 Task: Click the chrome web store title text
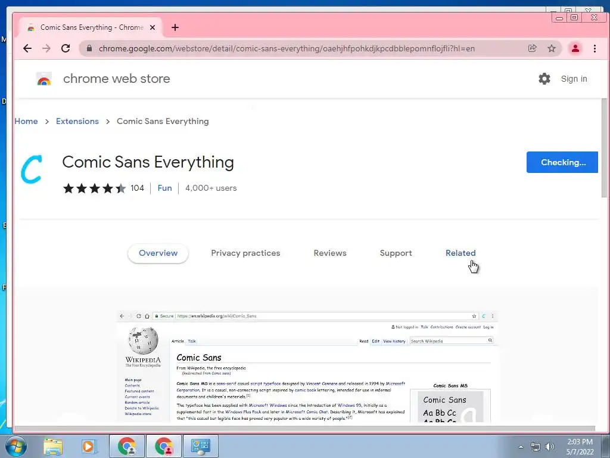coord(117,79)
